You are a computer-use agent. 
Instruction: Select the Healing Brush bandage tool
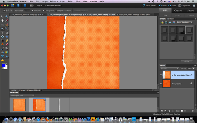[x=7, y=41]
